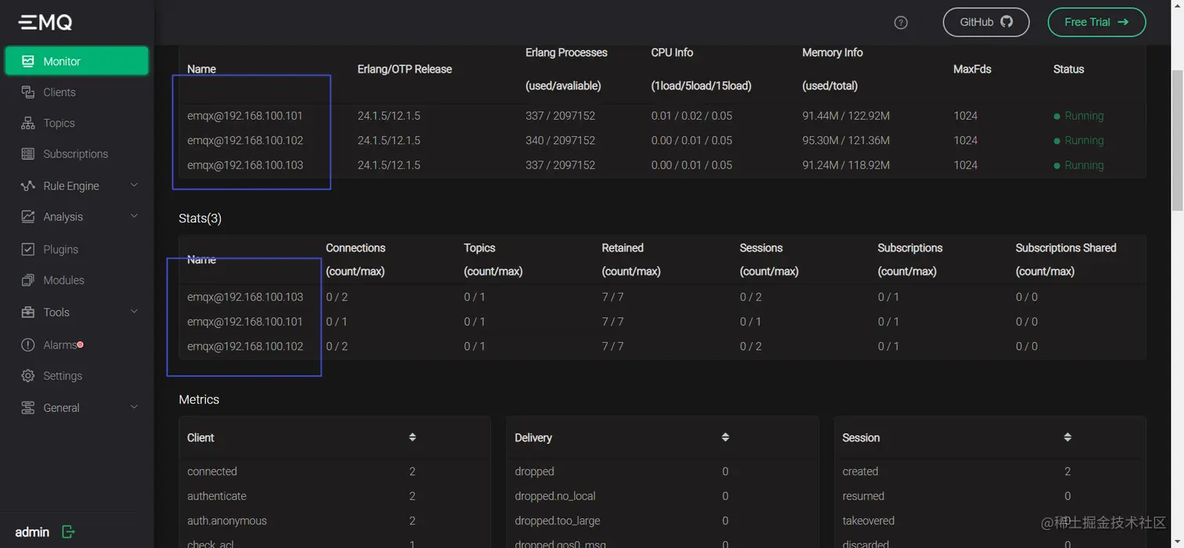Open the Subscriptions menu item

pos(77,154)
